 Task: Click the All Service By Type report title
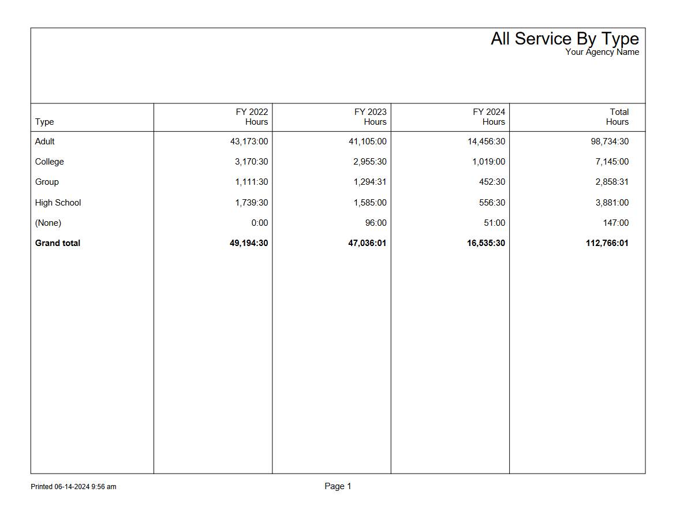pos(565,39)
